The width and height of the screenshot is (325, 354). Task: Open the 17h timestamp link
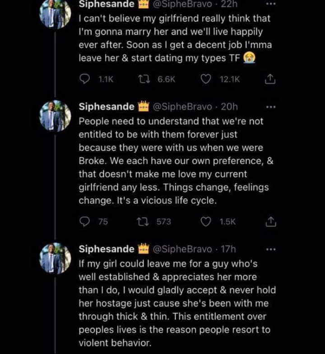click(x=229, y=249)
